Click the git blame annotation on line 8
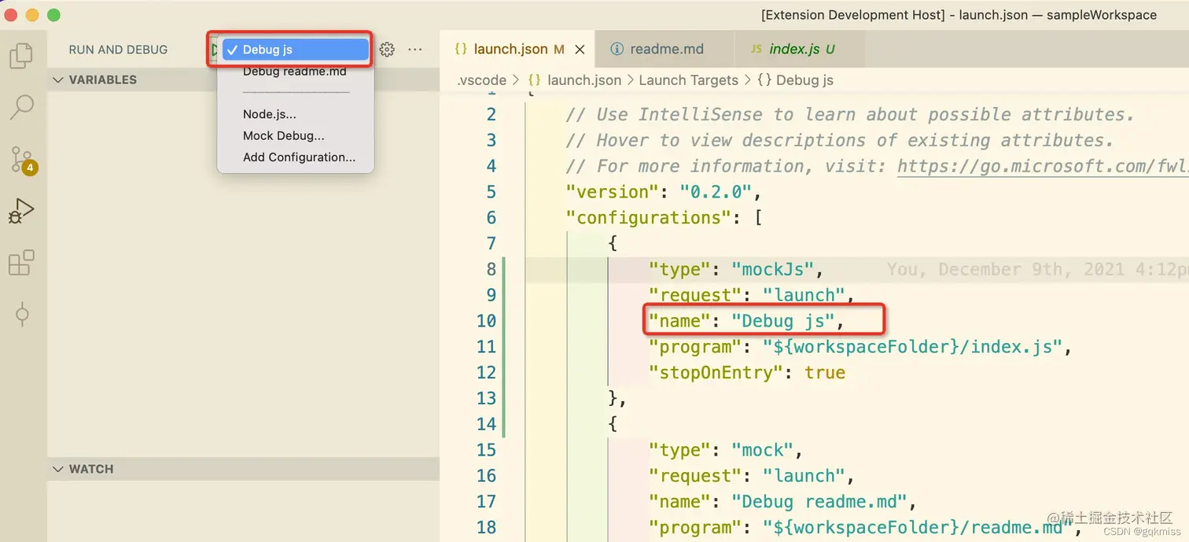Screen dimensions: 1189x542 [x=1038, y=270]
